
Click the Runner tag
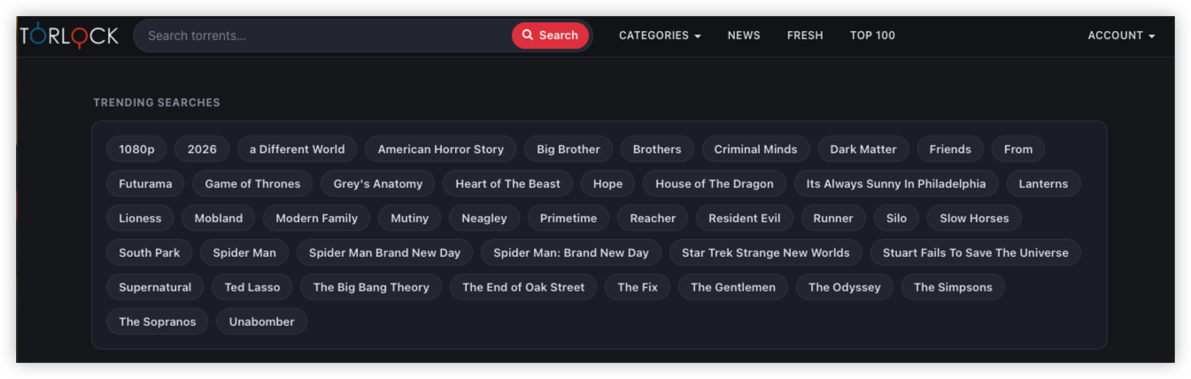click(x=833, y=218)
